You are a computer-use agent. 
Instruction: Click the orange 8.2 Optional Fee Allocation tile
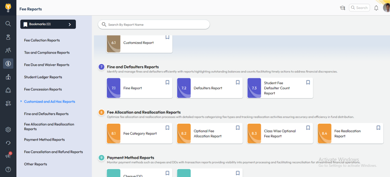(184, 134)
